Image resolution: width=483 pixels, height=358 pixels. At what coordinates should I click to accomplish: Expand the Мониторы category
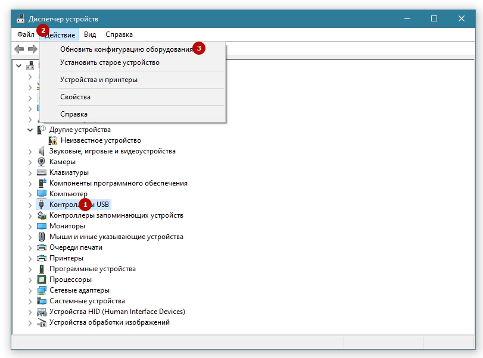click(30, 227)
